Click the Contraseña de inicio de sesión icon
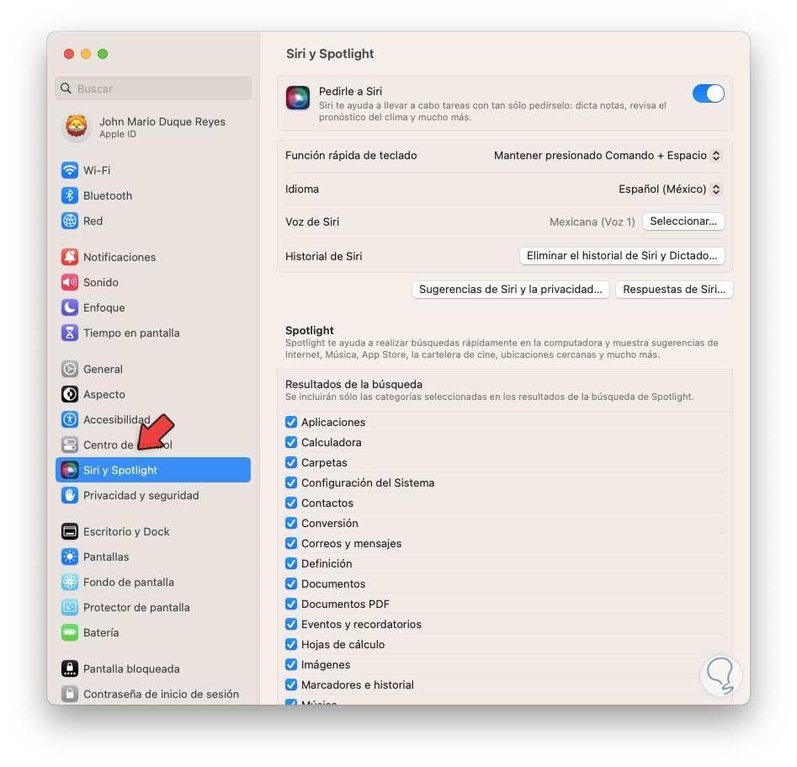 70,694
